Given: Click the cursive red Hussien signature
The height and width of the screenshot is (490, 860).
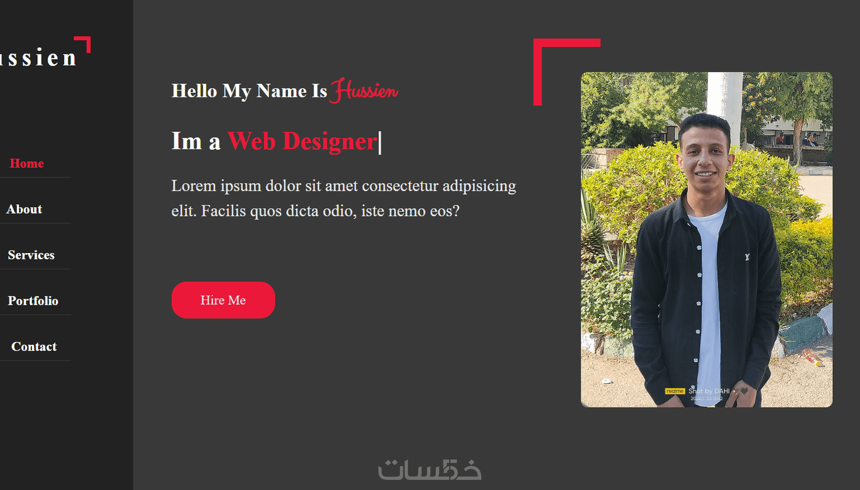Looking at the screenshot, I should coord(364,91).
